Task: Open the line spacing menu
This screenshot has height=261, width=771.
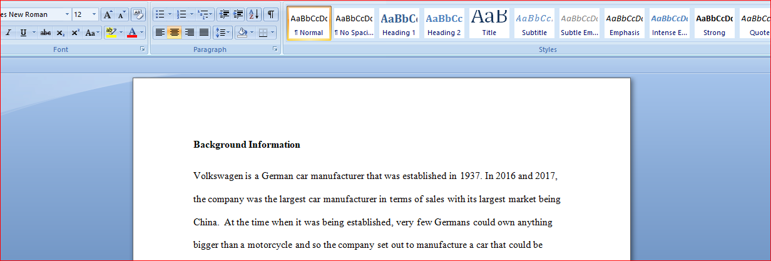Action: click(x=222, y=33)
